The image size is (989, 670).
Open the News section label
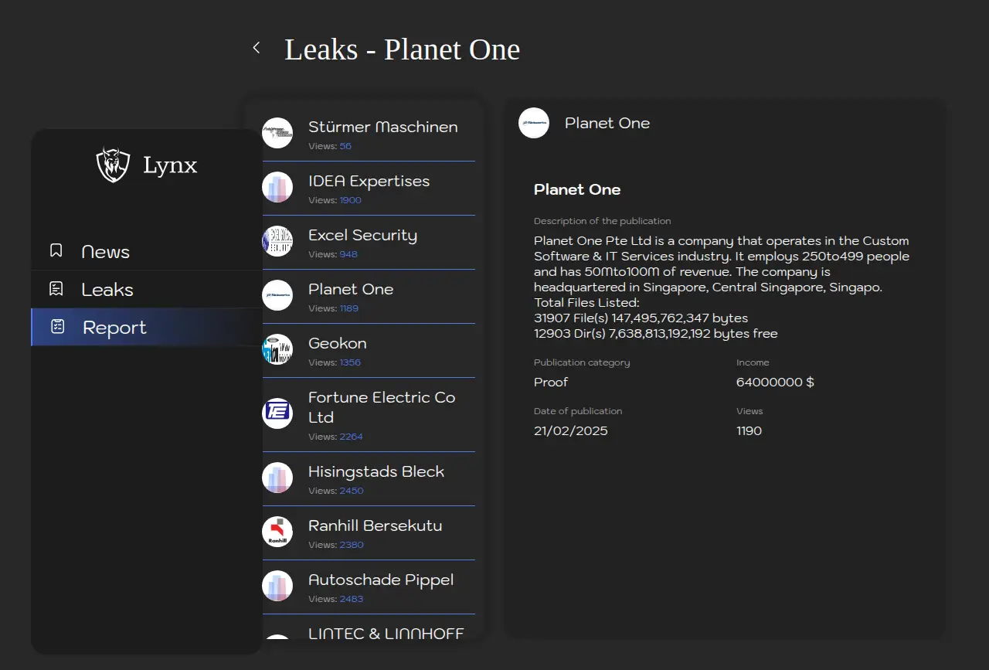click(x=106, y=252)
